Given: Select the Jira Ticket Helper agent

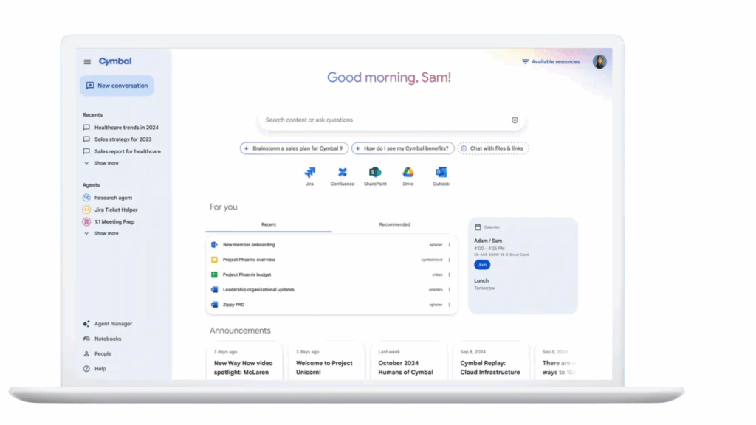Looking at the screenshot, I should pos(111,210).
